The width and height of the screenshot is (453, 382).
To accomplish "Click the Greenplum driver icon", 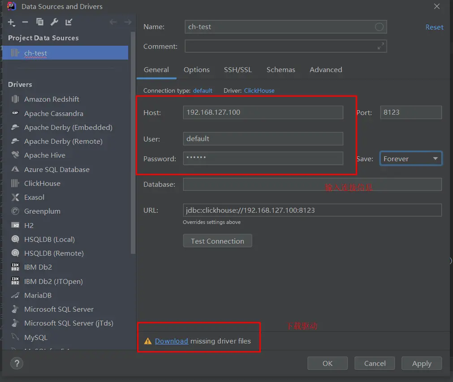I will 15,211.
